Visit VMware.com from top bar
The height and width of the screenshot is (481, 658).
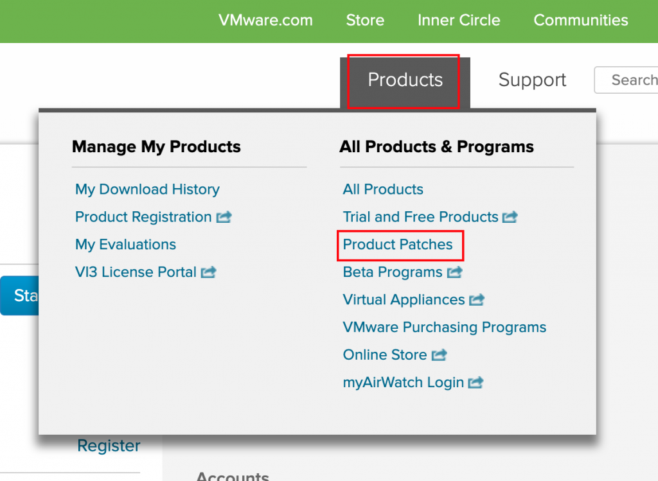tap(265, 20)
